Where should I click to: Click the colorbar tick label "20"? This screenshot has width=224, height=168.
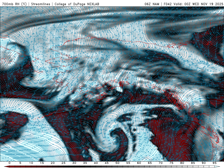coord(53,163)
